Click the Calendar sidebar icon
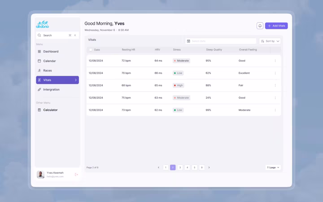The height and width of the screenshot is (202, 323). (39, 61)
